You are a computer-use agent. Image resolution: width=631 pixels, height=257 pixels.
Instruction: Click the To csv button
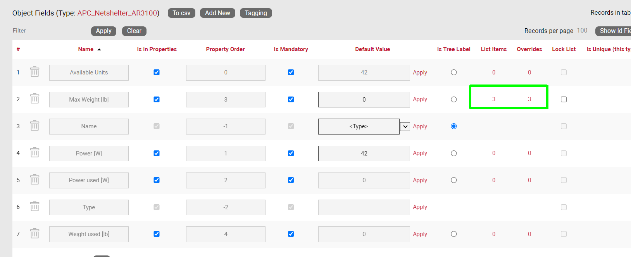click(181, 13)
